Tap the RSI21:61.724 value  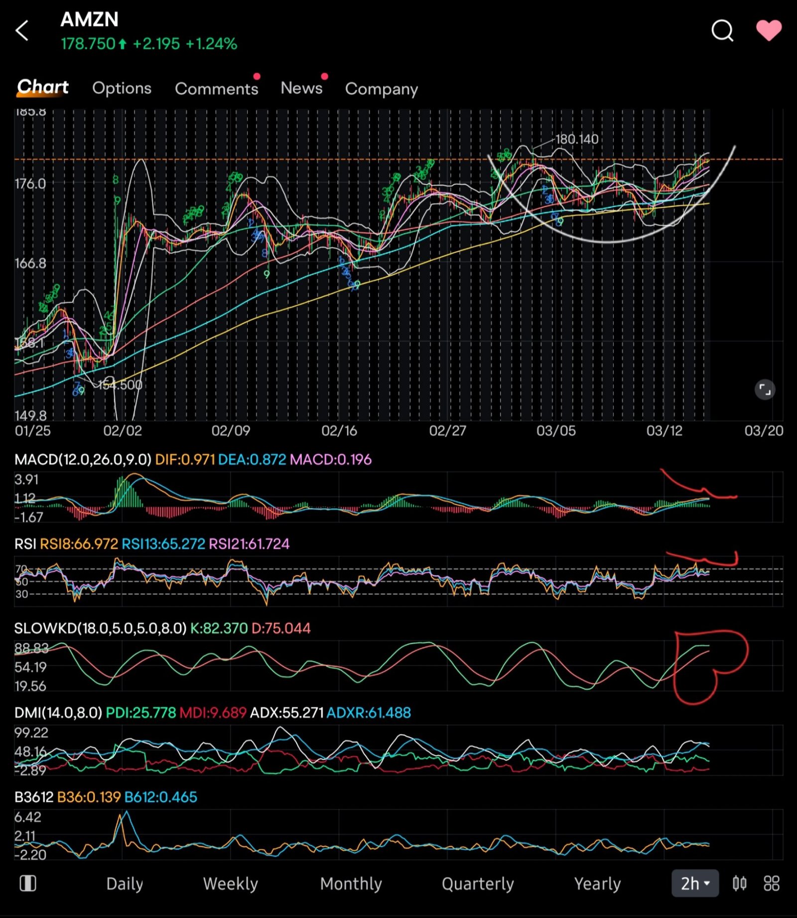pos(249,544)
